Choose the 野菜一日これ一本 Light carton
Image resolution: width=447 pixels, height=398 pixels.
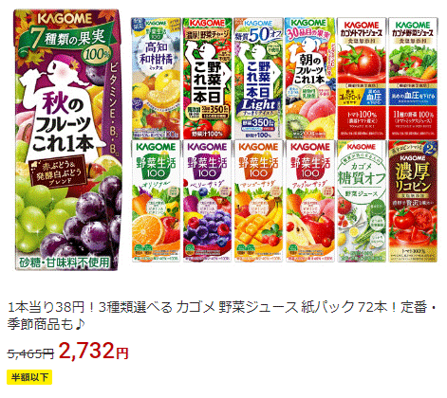click(x=258, y=79)
